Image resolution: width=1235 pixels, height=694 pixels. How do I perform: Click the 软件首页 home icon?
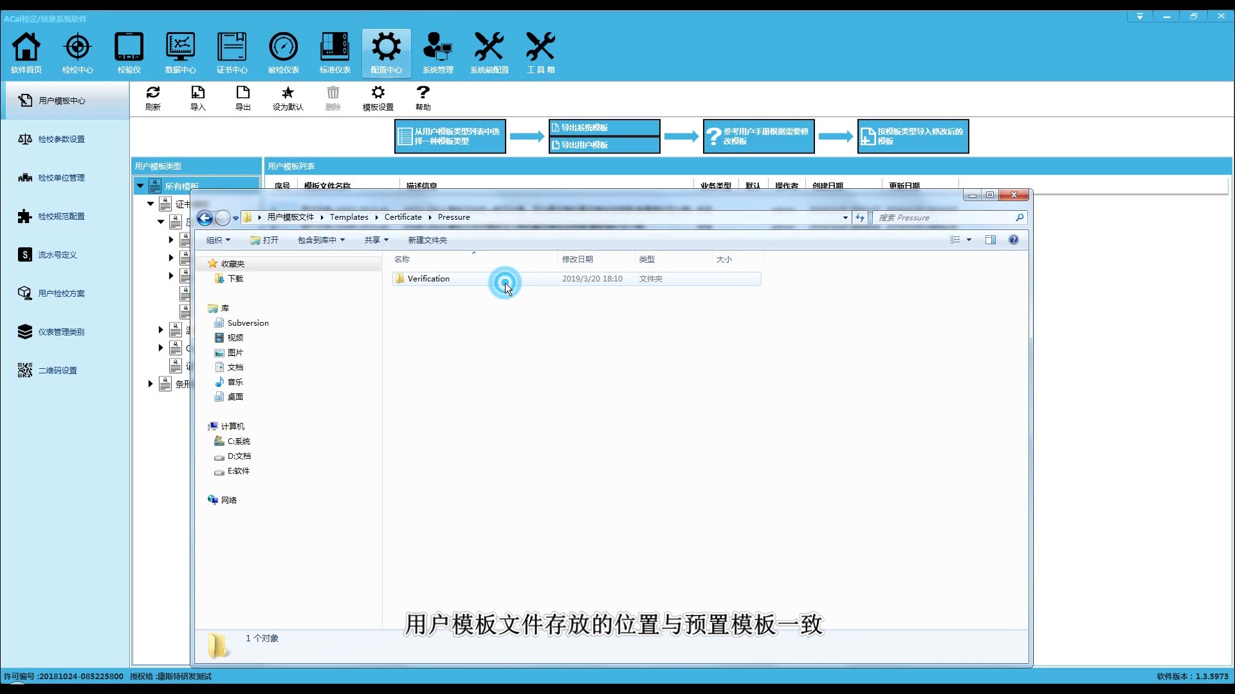coord(26,47)
